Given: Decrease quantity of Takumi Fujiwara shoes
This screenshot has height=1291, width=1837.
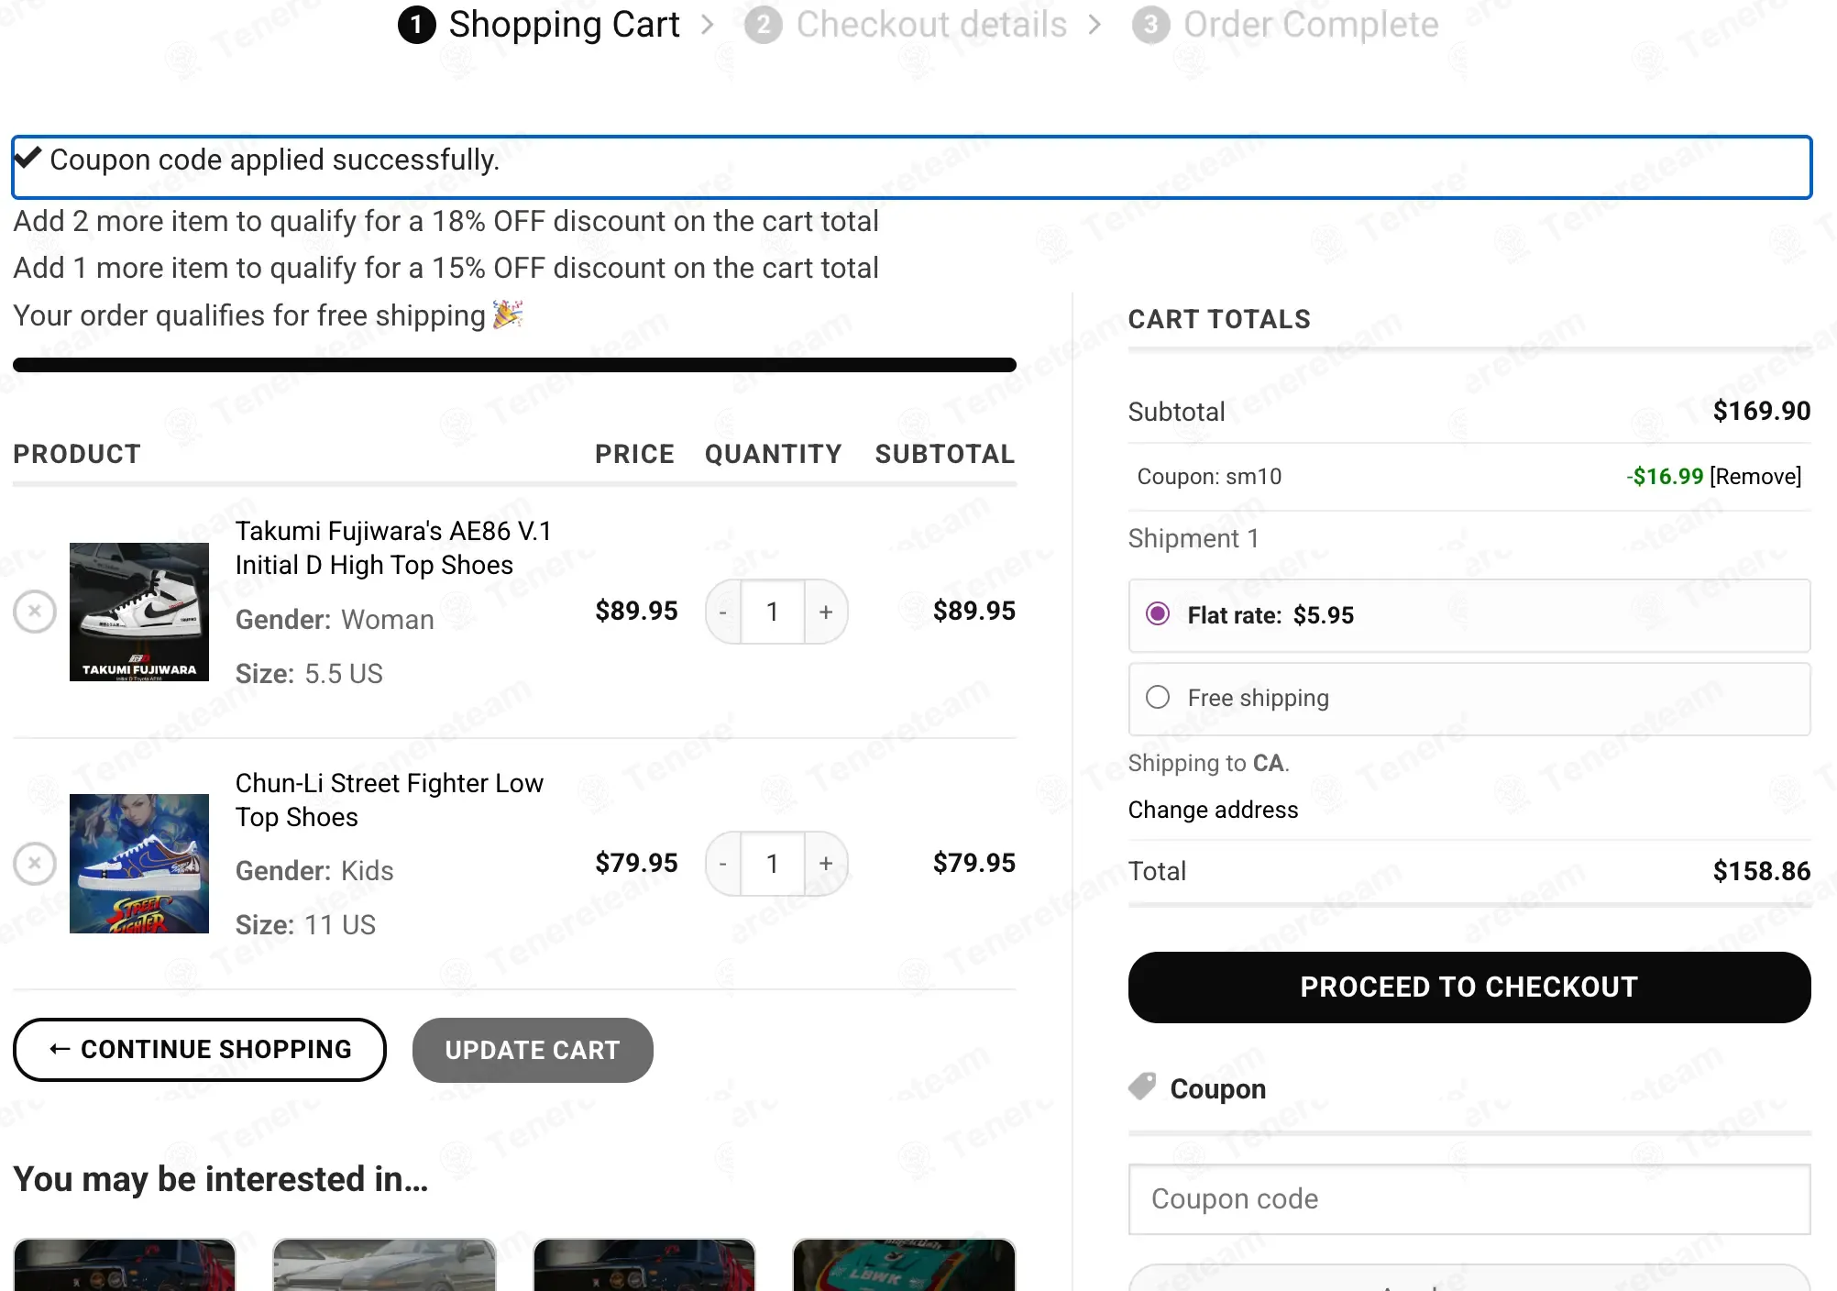Looking at the screenshot, I should (x=723, y=612).
